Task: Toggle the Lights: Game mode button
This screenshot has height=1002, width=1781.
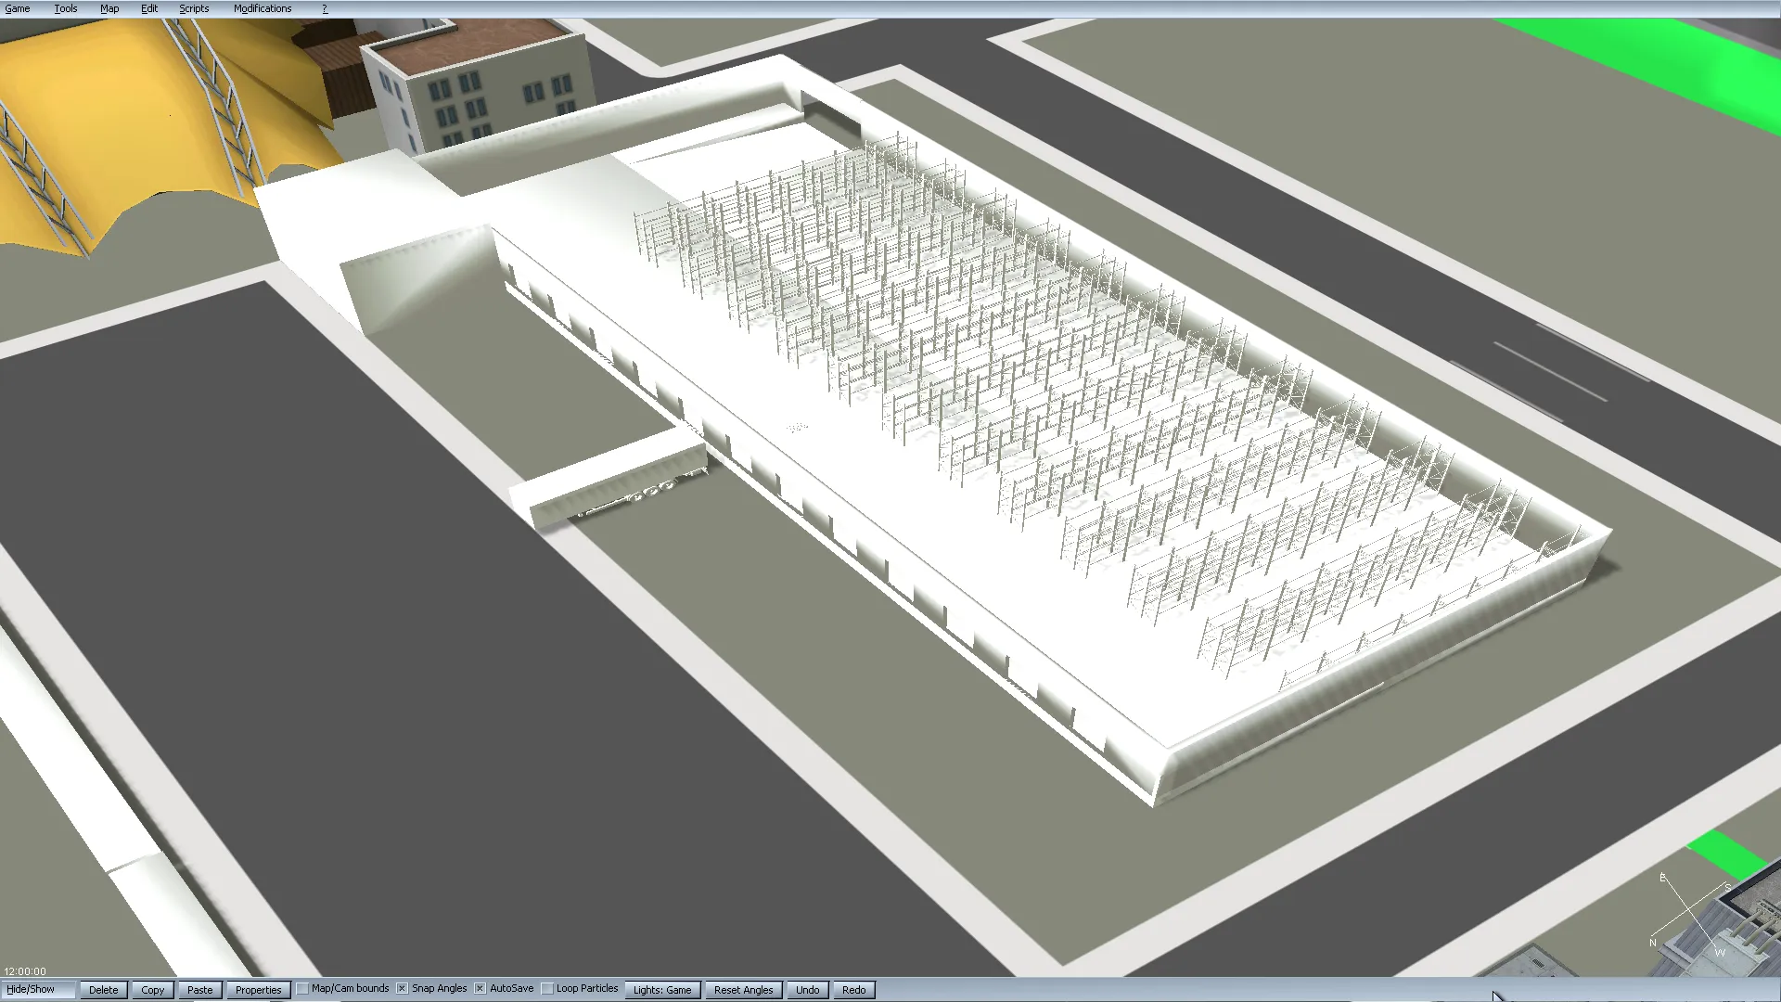Action: 662,990
